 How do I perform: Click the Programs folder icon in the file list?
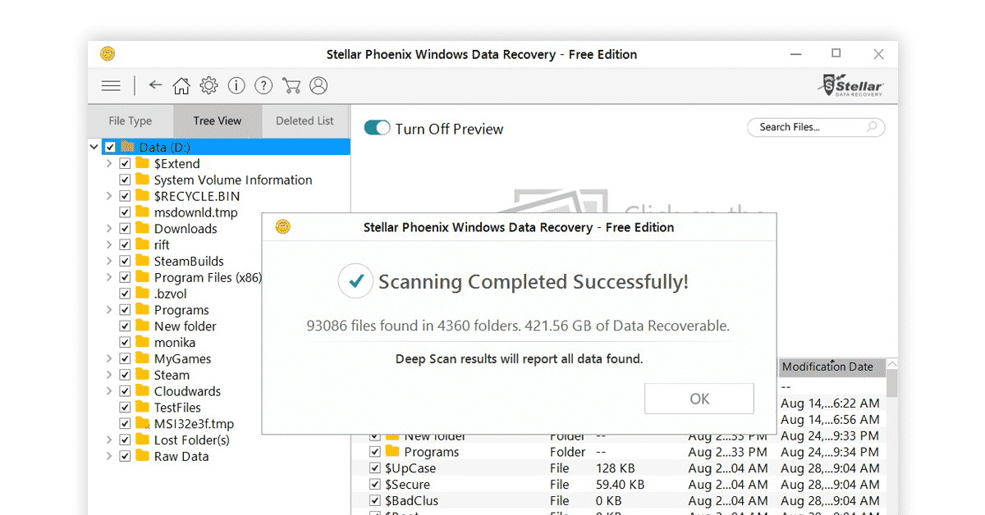coord(392,452)
